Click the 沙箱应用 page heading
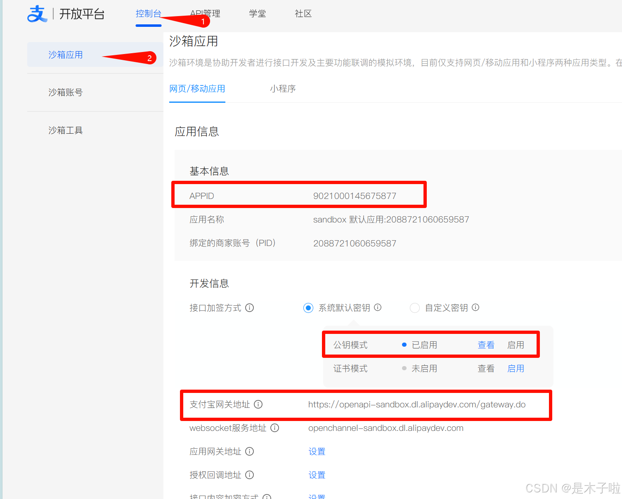 [194, 41]
